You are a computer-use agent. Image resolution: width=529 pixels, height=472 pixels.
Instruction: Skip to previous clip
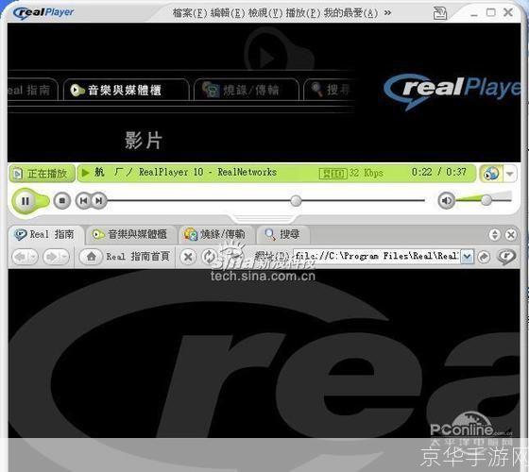(83, 200)
